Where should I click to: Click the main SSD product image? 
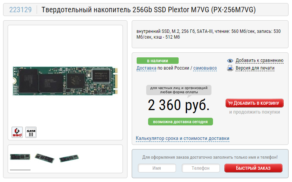[x=65, y=81]
